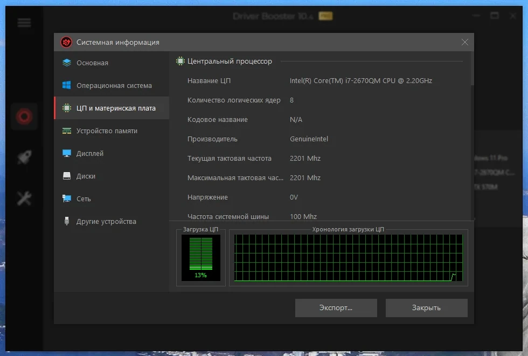The height and width of the screenshot is (356, 528).
Task: Click the stacked layers icon beside Основная
Action: point(67,63)
